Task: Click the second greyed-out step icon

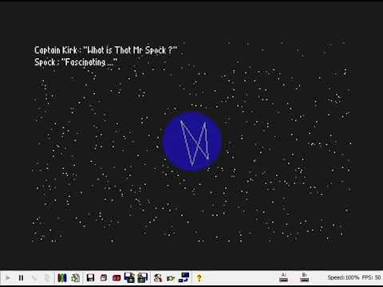Action: click(x=47, y=278)
